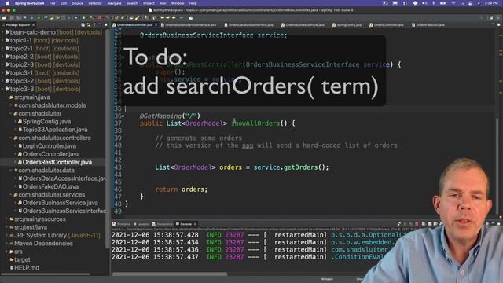Select Topic33Application.java in Package Explorer
503x283 pixels.
coord(55,130)
